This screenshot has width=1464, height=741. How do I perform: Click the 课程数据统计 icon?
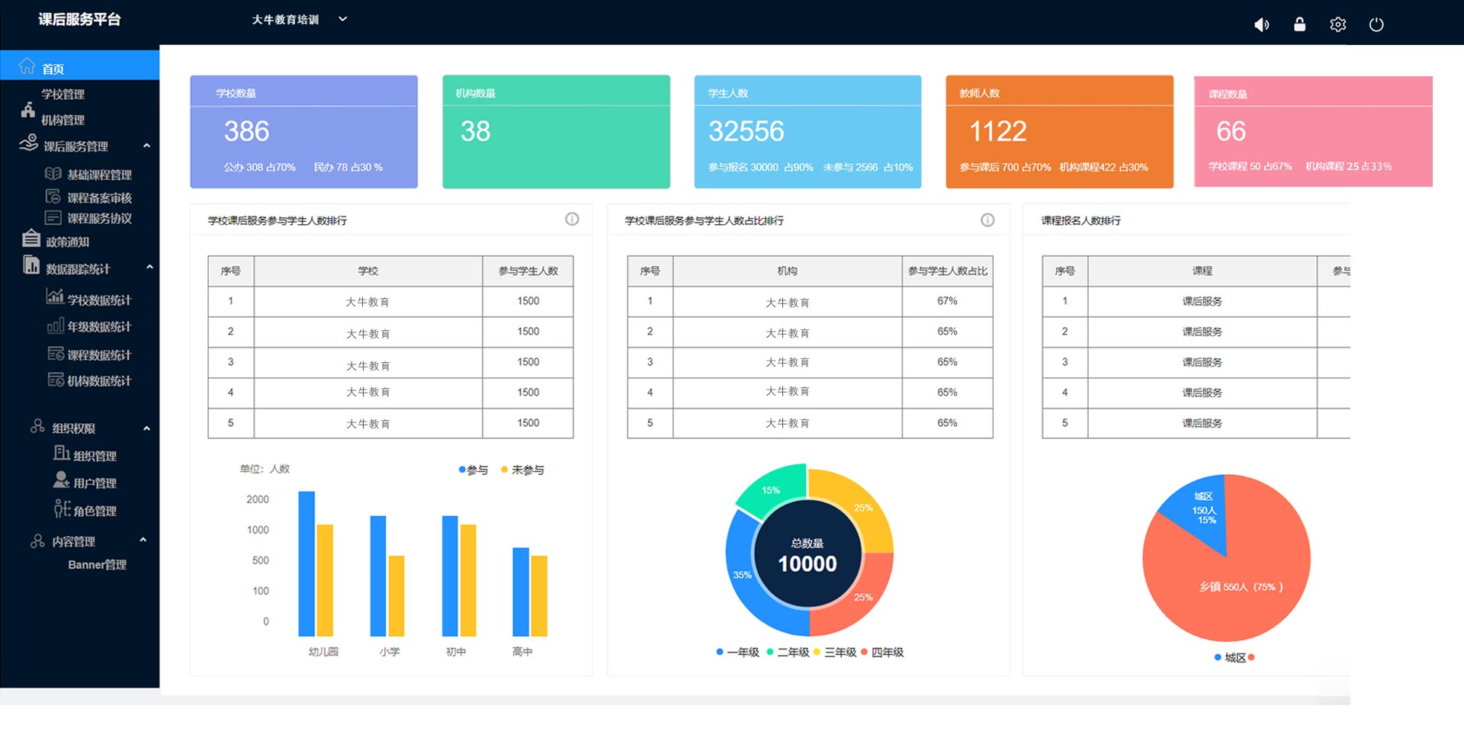[x=56, y=354]
